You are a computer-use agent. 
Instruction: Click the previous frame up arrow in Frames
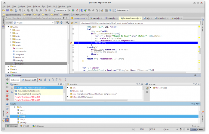click(x=12, y=88)
